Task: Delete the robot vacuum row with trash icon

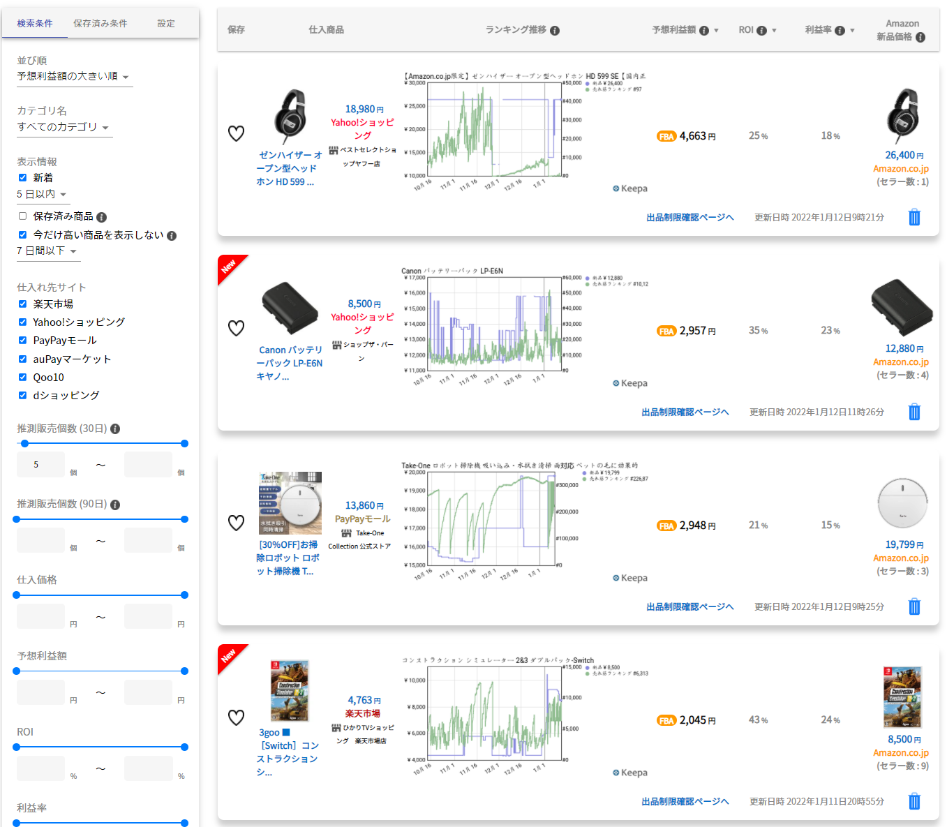Action: tap(914, 606)
